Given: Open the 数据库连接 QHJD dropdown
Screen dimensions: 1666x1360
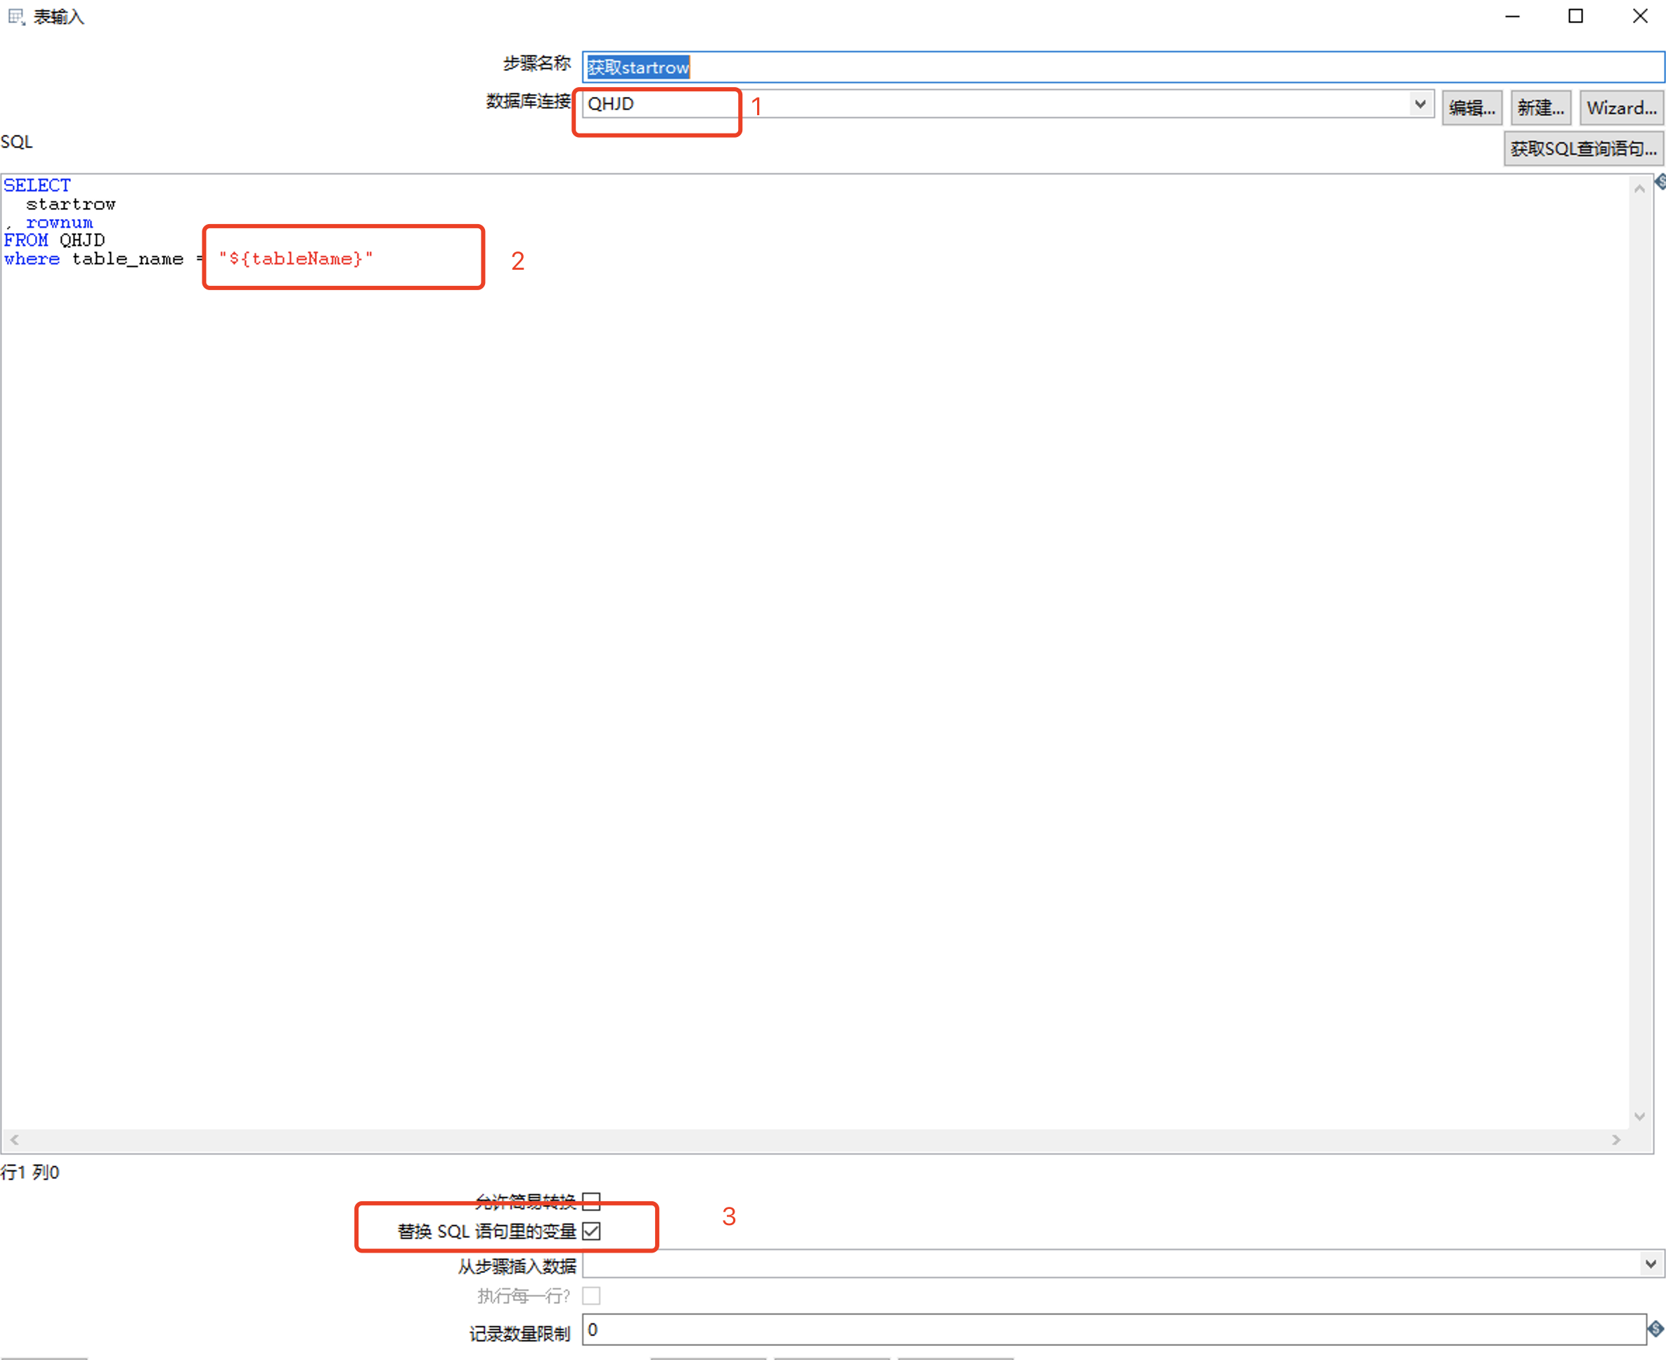Looking at the screenshot, I should (1419, 104).
